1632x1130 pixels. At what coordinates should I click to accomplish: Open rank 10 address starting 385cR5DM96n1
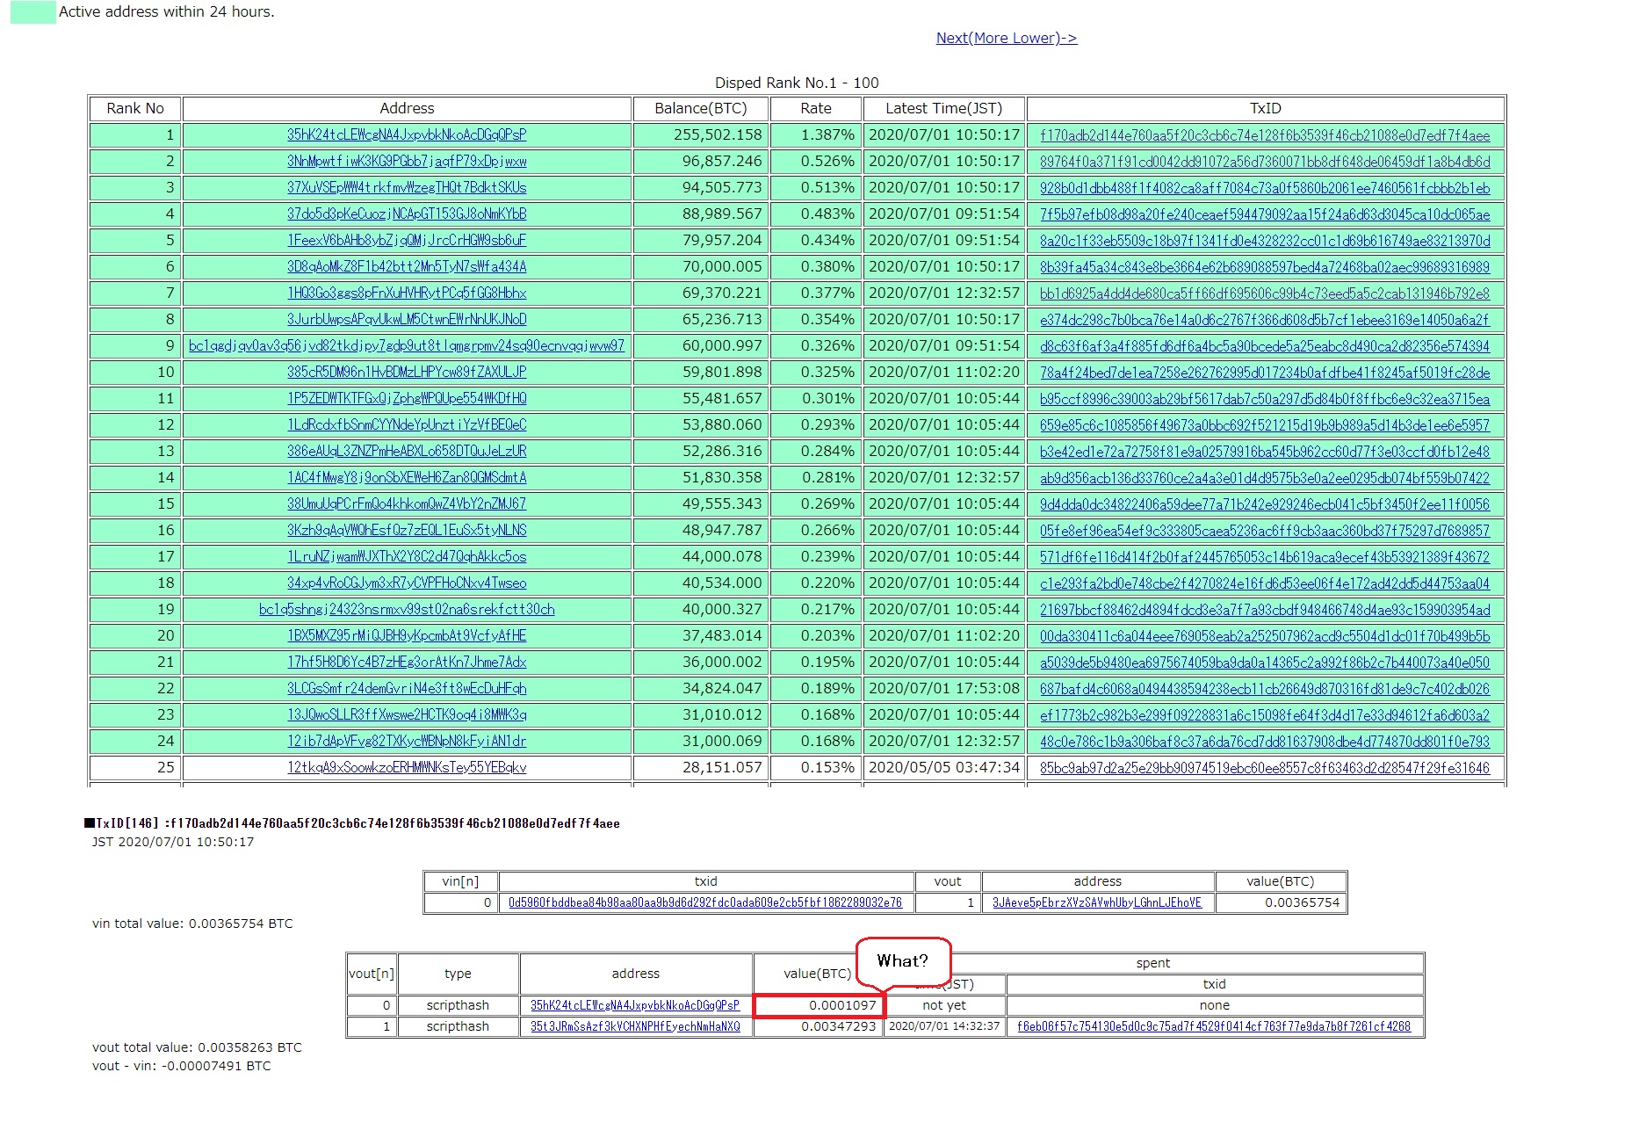407,372
